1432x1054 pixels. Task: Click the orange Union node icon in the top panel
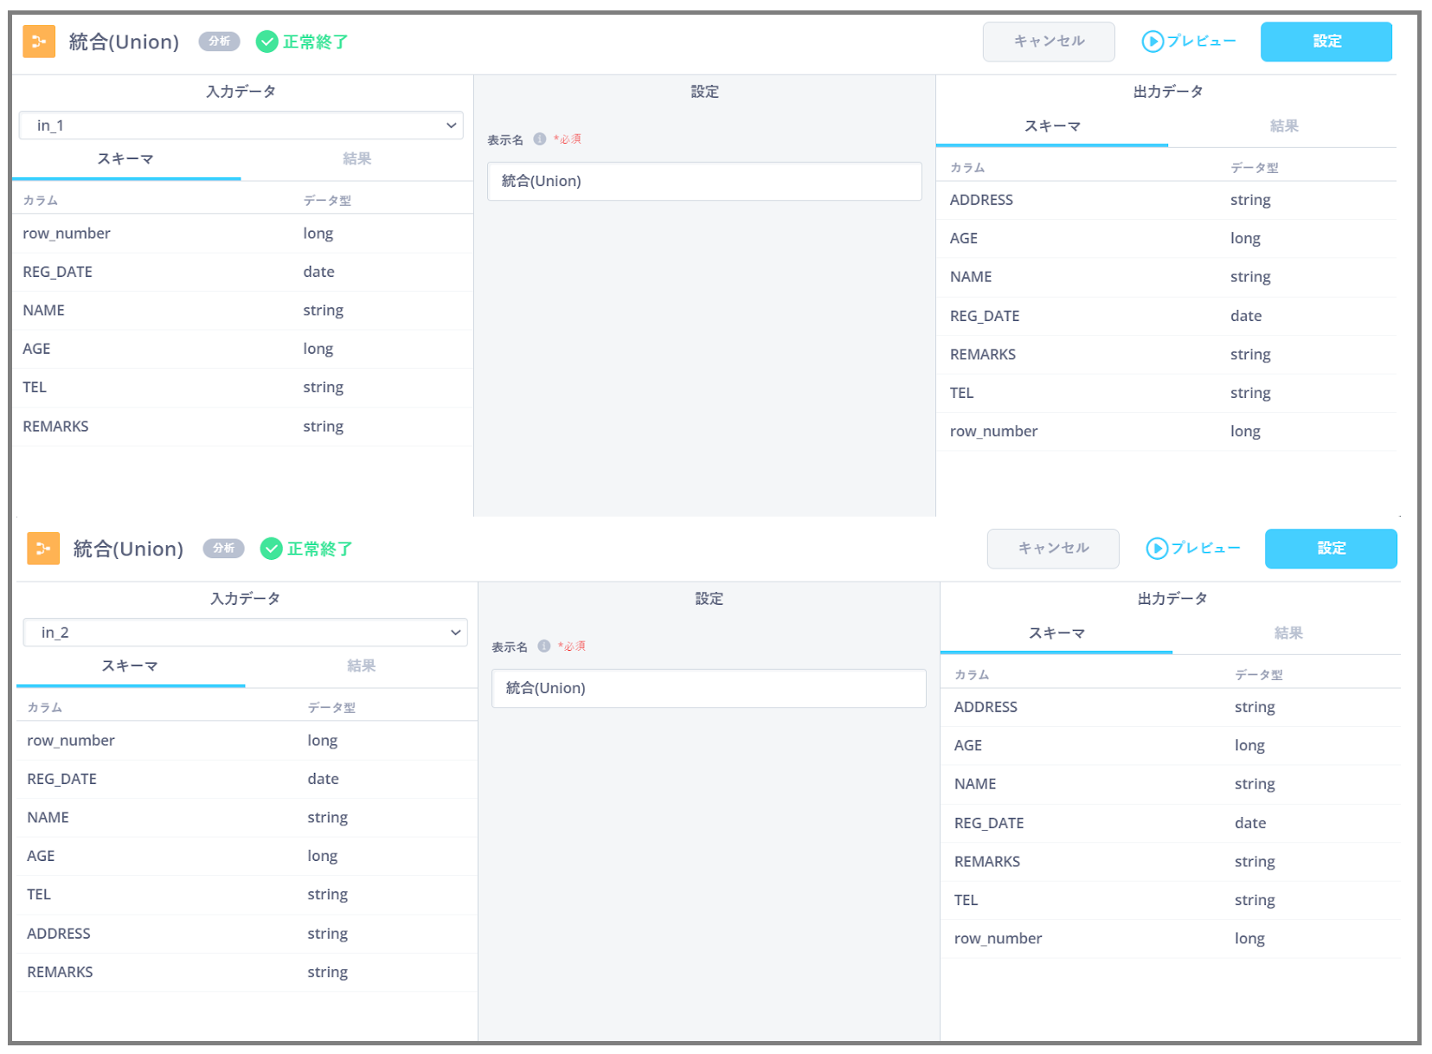tap(39, 42)
